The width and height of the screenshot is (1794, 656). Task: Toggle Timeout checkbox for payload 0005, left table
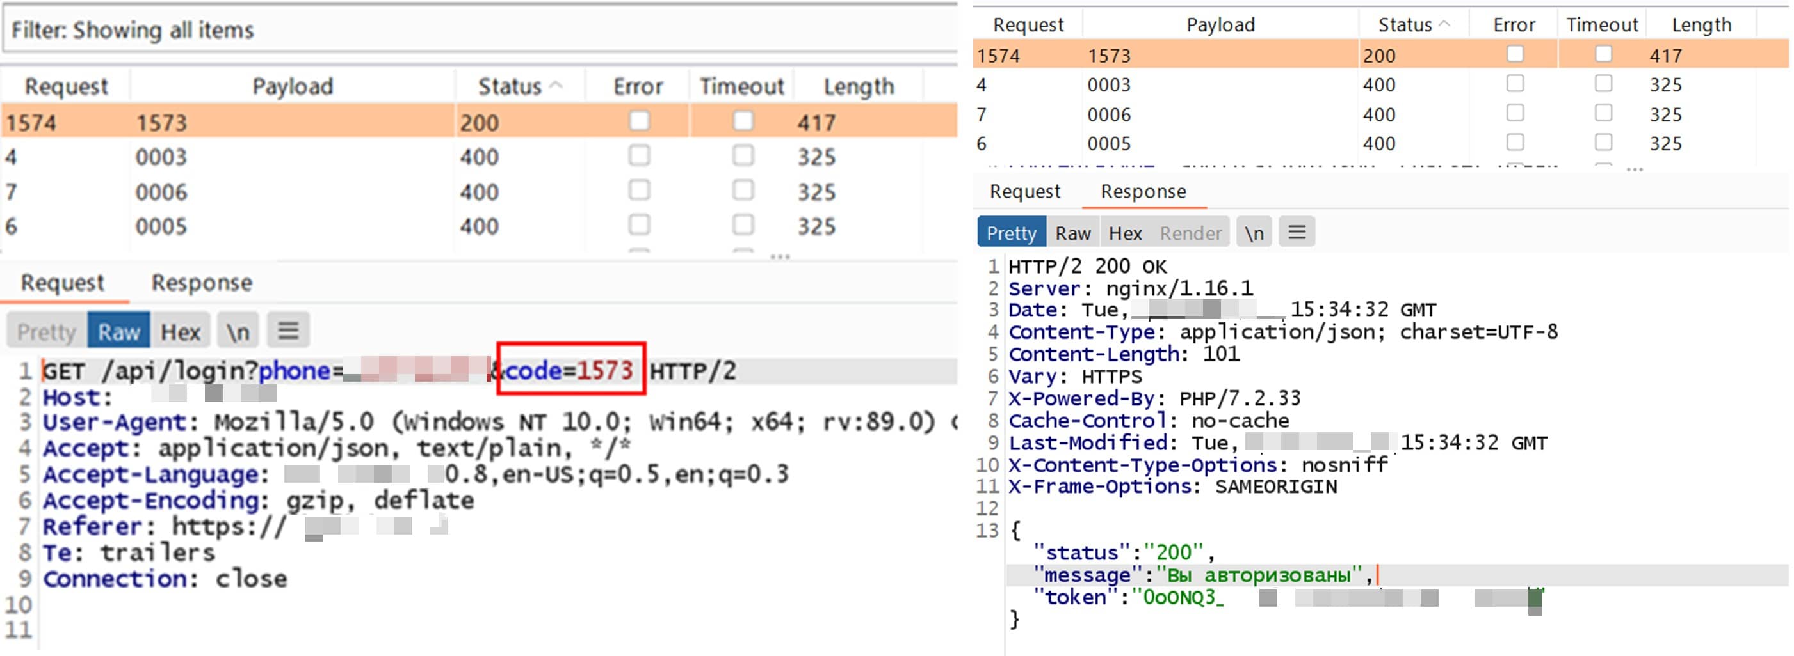743,224
